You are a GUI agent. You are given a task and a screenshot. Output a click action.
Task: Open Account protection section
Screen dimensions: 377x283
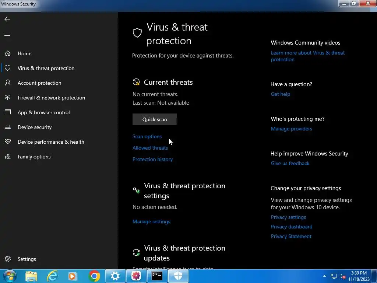tap(39, 83)
